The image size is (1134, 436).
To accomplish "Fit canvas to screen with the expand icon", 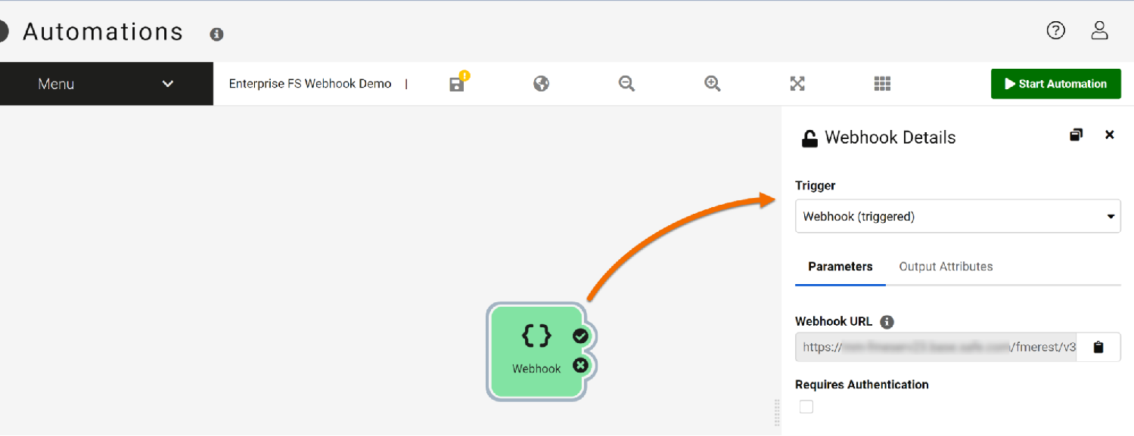I will tap(797, 84).
